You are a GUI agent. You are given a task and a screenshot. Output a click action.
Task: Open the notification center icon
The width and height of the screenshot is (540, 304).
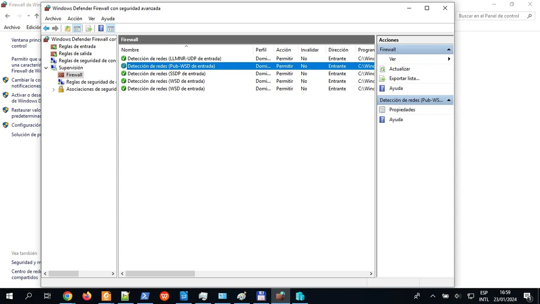click(x=527, y=296)
